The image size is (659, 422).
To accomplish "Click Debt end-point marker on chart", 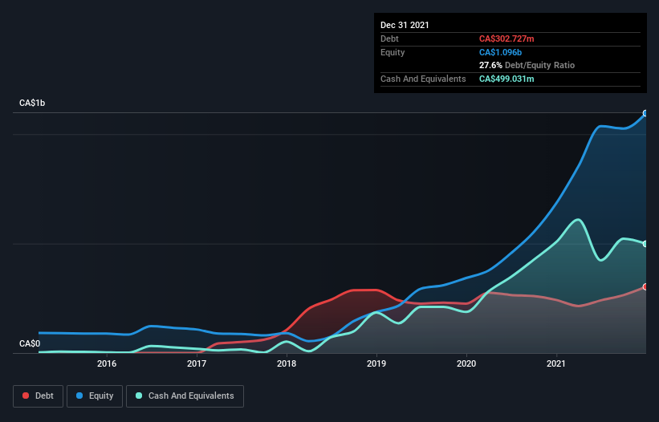I will tap(645, 286).
